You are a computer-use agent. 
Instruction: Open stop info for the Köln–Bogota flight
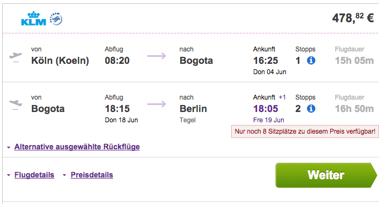[311, 61]
